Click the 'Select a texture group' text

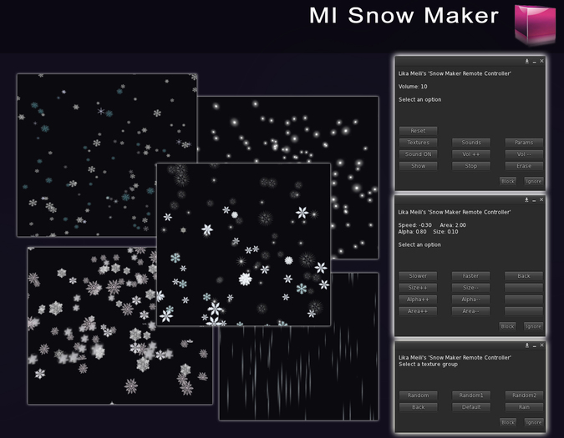click(428, 365)
